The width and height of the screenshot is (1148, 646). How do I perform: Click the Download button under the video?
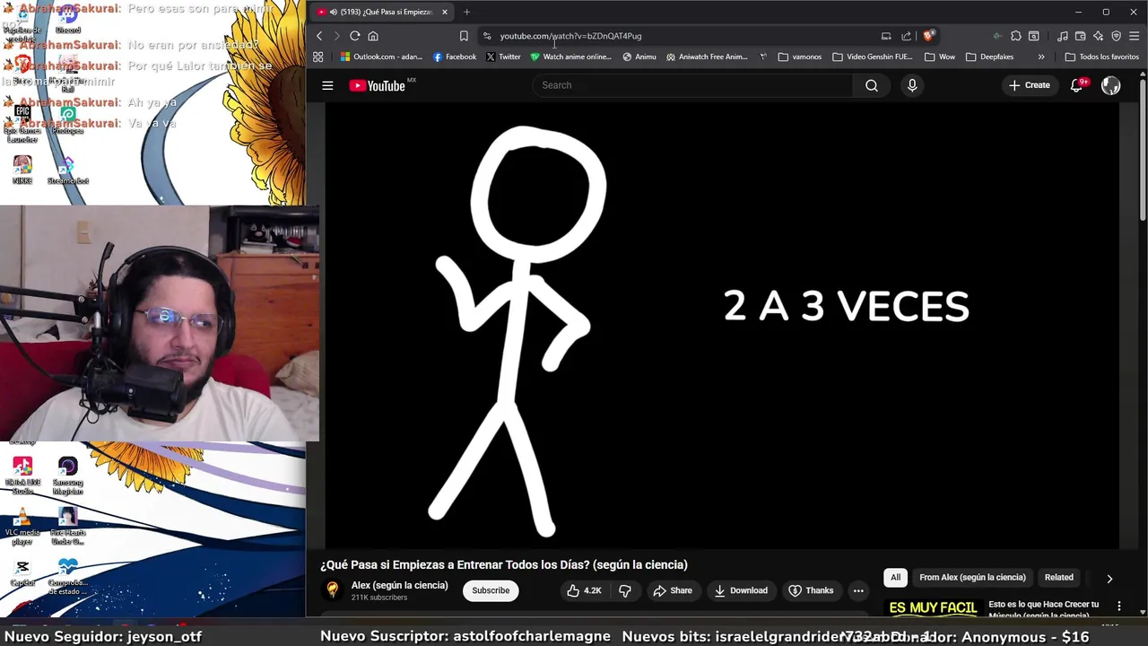pos(741,590)
